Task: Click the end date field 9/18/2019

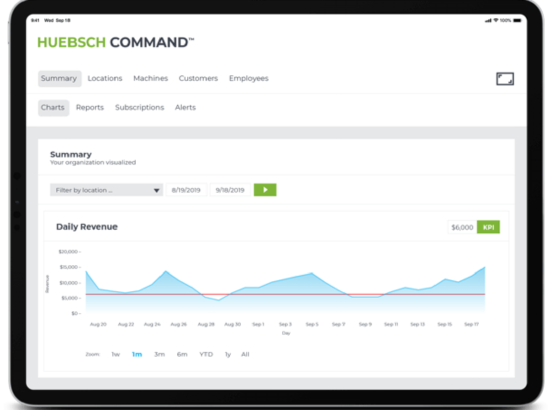Action: 230,190
